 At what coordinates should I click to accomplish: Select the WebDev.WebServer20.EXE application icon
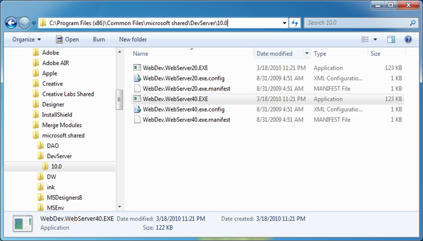point(138,68)
